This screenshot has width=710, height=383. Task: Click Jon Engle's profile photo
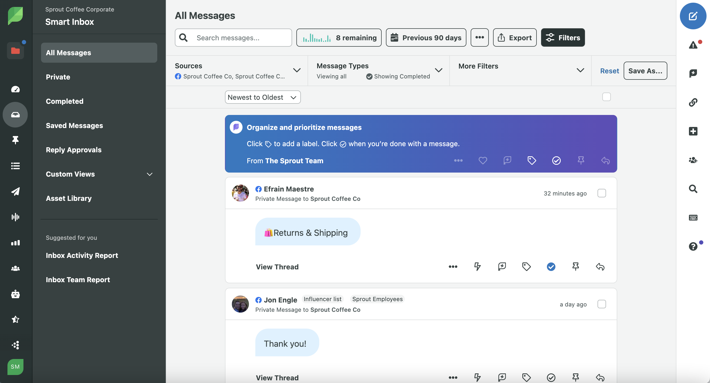pos(240,304)
